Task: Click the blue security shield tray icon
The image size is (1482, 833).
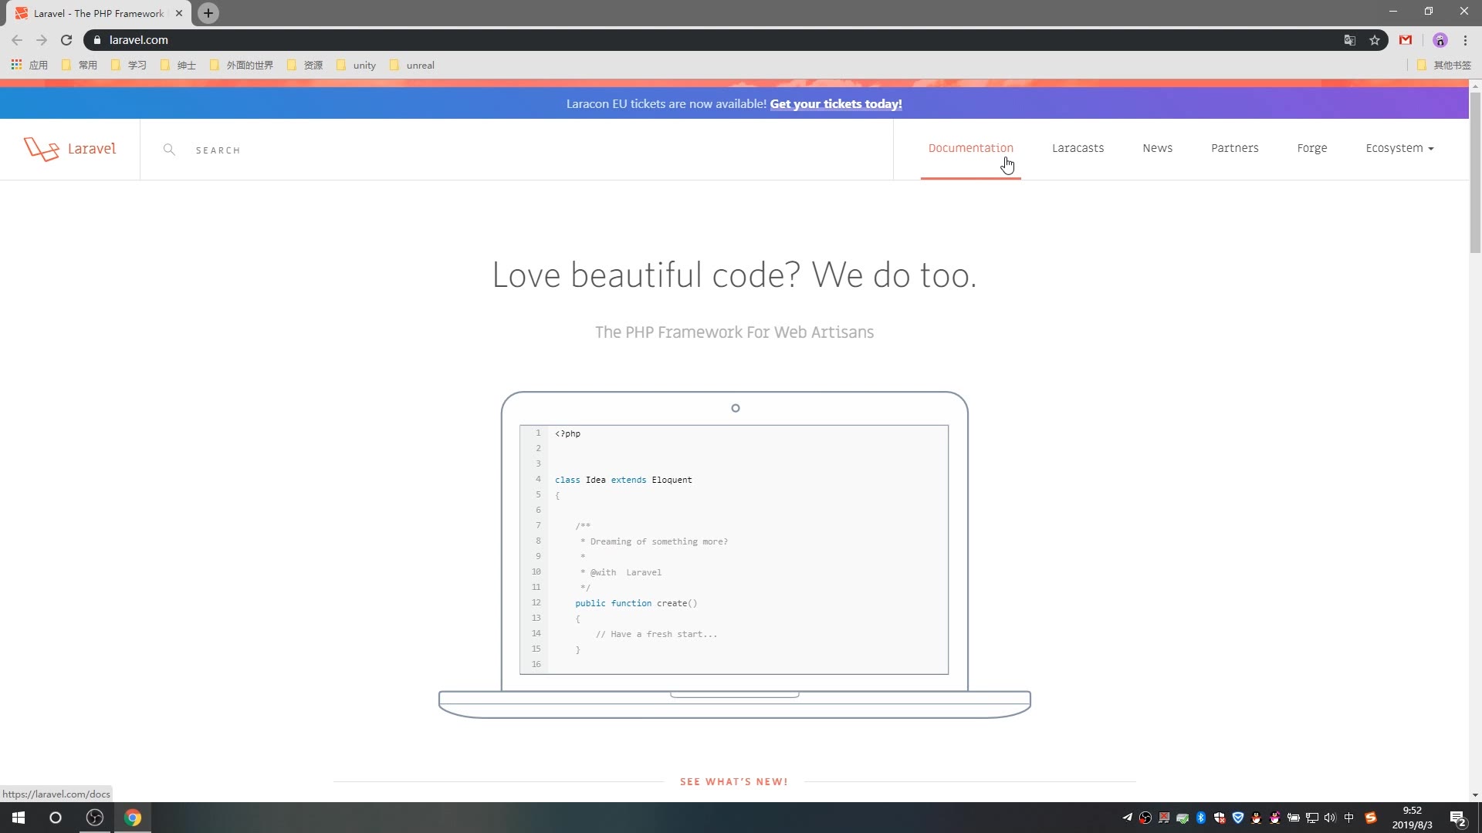Action: [x=1238, y=818]
